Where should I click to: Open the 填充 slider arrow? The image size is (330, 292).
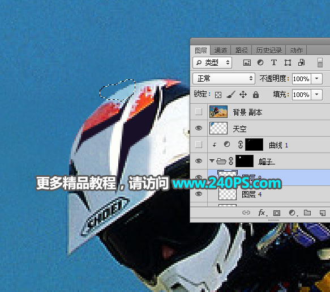pos(317,95)
